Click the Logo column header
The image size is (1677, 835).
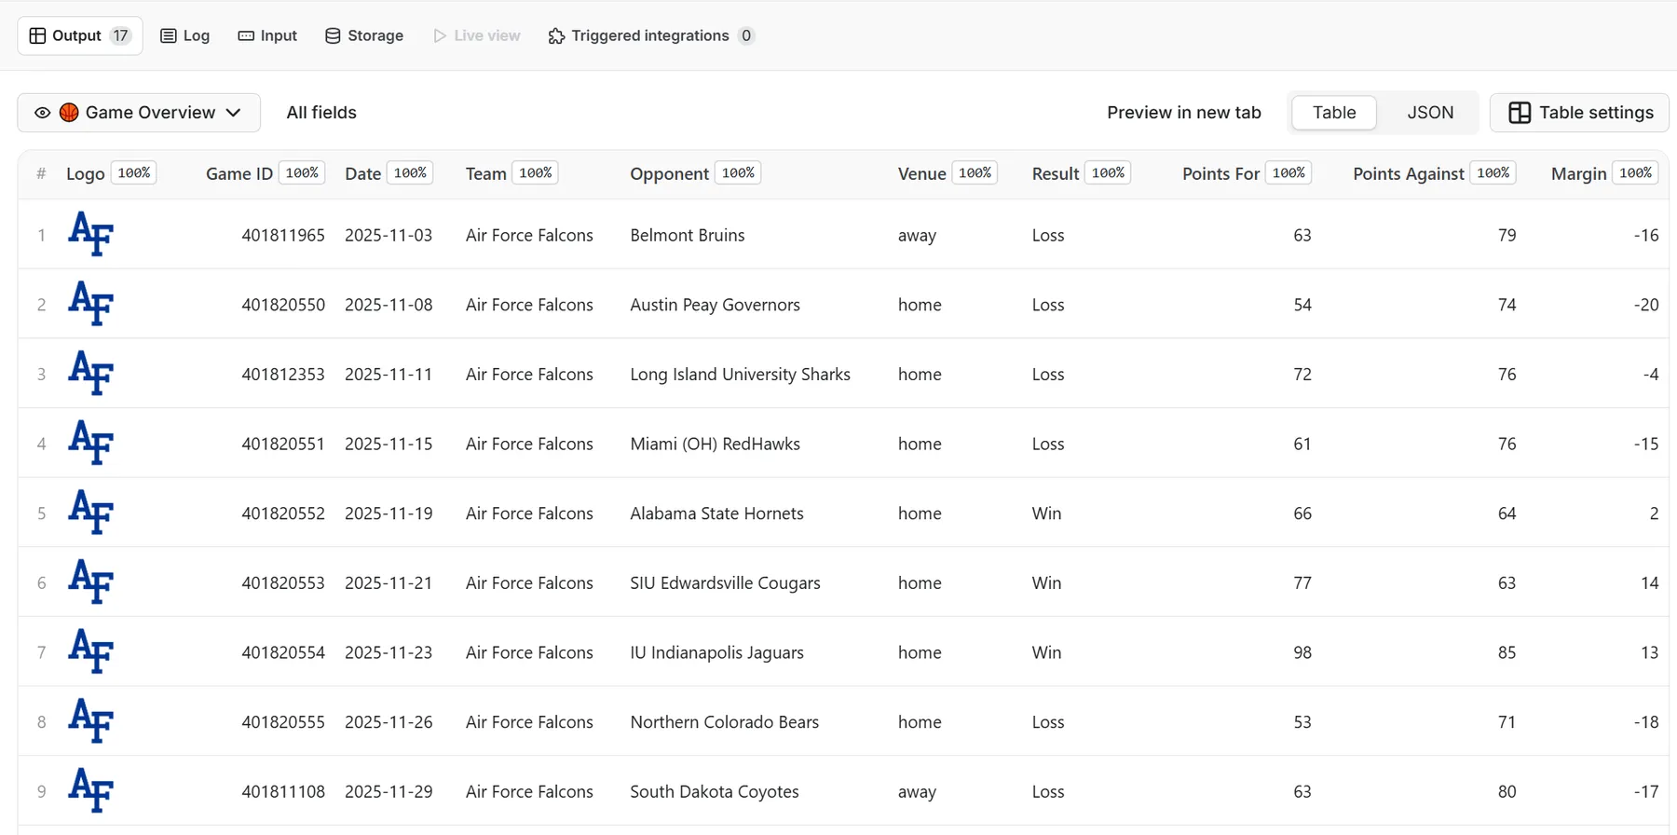[86, 174]
